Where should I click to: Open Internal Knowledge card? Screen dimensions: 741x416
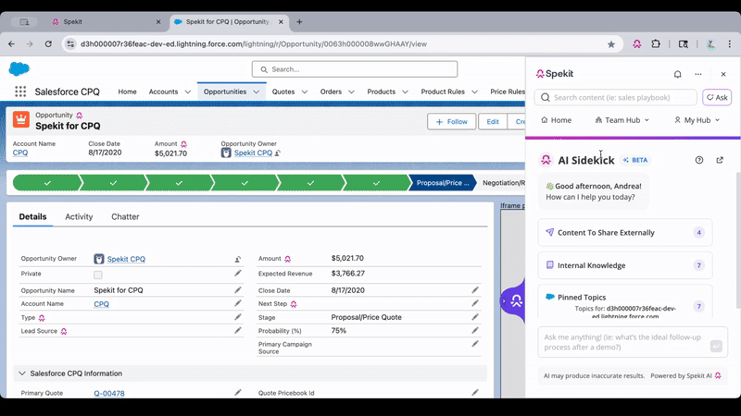tap(624, 265)
